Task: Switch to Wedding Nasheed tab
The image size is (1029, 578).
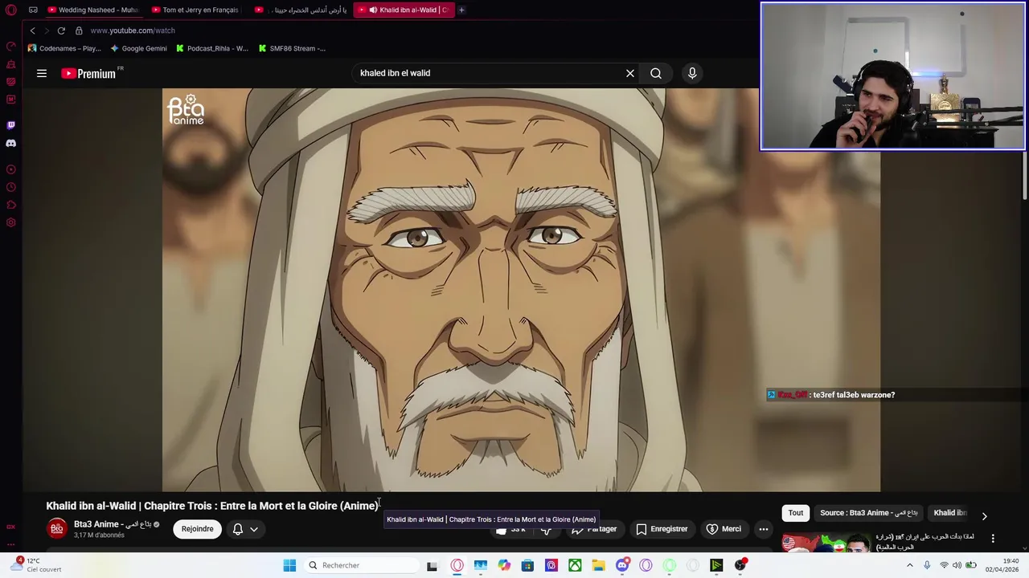Action: coord(92,10)
